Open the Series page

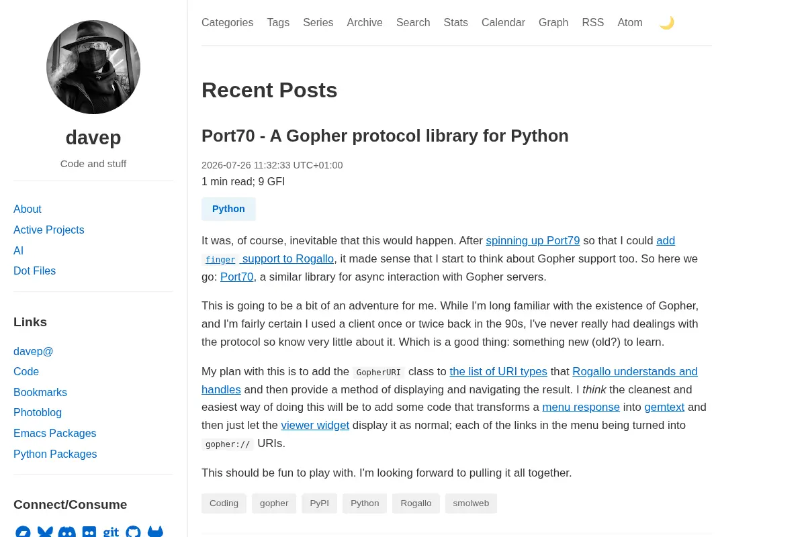click(x=318, y=23)
